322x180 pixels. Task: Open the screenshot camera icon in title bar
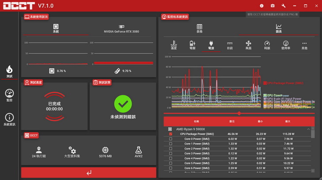pyautogui.click(x=272, y=6)
